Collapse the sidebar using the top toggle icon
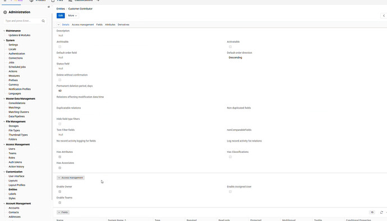This screenshot has width=387, height=221. coord(49,7)
